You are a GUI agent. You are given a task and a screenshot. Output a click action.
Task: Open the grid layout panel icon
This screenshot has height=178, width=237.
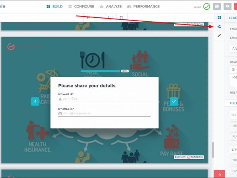(219, 17)
